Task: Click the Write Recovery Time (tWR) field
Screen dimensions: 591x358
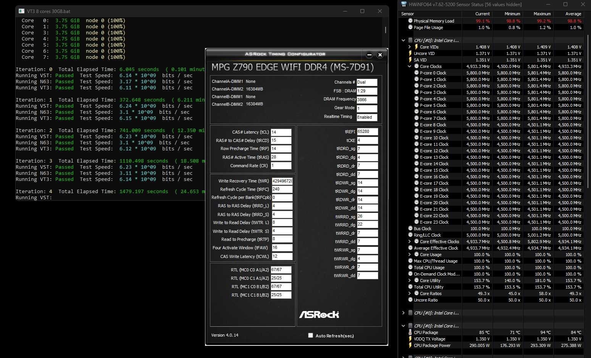Action: 282,181
